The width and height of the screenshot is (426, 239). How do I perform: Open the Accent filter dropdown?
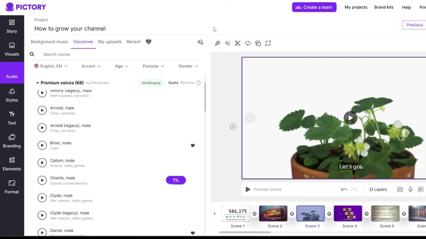91,66
